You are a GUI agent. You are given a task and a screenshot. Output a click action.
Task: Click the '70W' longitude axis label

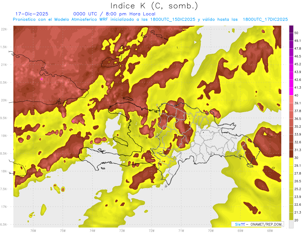click(x=211, y=230)
